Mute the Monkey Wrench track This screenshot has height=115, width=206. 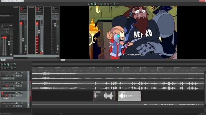(x=2, y=86)
